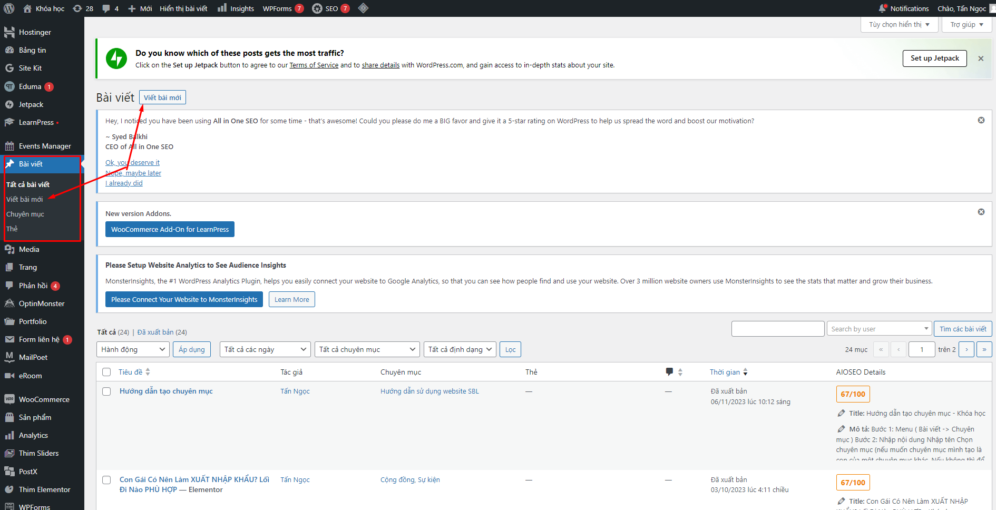Apply bulk action with Áp dụng button
The height and width of the screenshot is (510, 996).
tap(192, 349)
